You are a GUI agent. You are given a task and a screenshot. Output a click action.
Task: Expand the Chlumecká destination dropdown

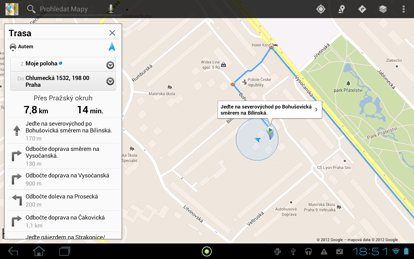click(x=110, y=81)
